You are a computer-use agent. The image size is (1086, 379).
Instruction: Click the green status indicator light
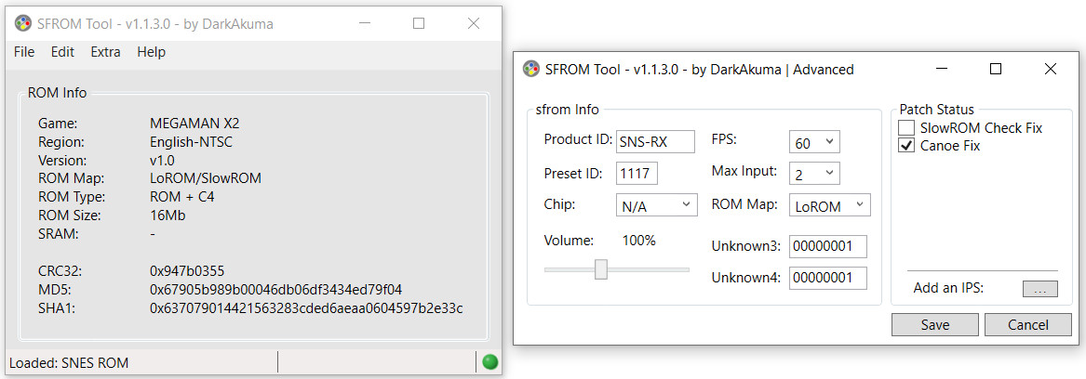490,362
